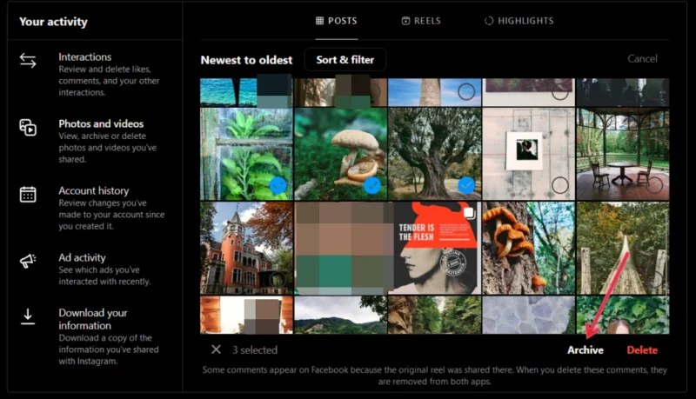696x399 pixels.
Task: Open the Photos and videos section
Action: (x=95, y=141)
